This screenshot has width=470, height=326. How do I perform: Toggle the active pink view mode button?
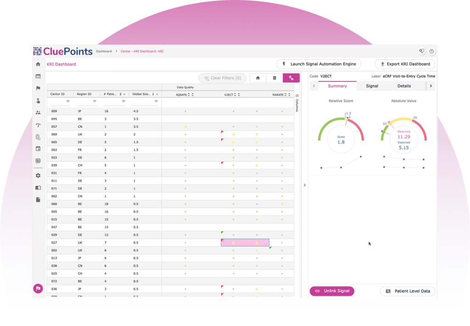click(x=291, y=78)
